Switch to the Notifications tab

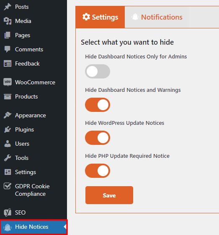[x=157, y=17]
